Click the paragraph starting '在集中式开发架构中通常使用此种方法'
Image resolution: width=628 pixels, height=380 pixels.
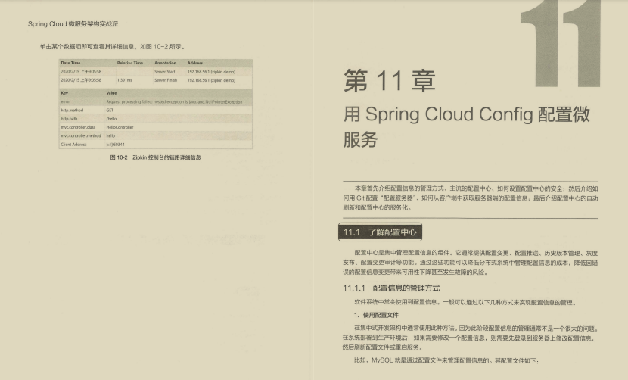[x=471, y=338]
